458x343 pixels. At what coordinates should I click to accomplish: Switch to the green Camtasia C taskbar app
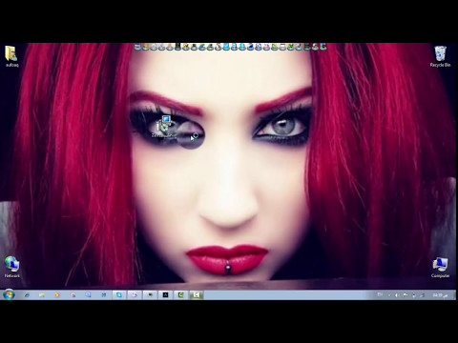coord(180,295)
